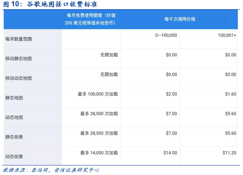The height and width of the screenshot is (175, 243).
Task: Click the row label 动态街景
Action: [x=14, y=157]
